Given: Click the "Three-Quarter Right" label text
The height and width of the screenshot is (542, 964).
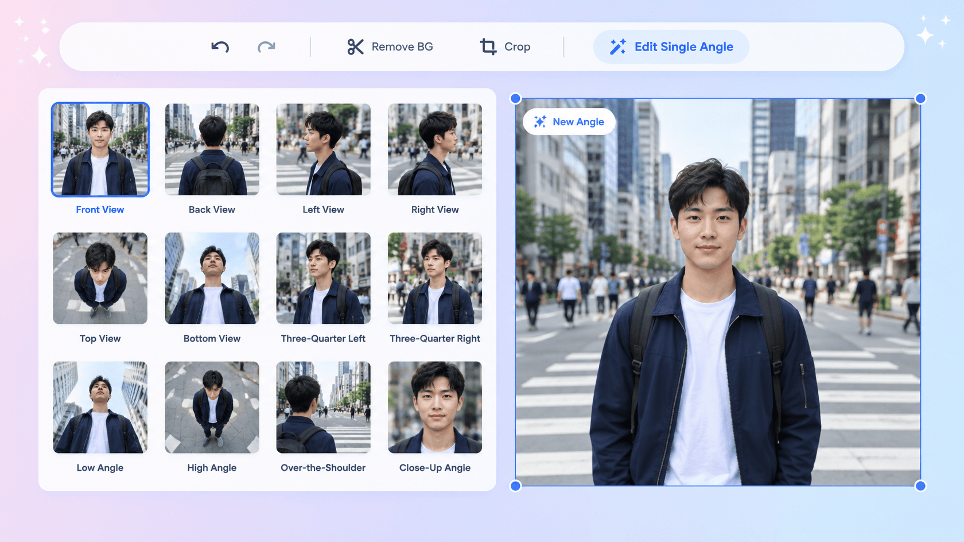Looking at the screenshot, I should 435,339.
